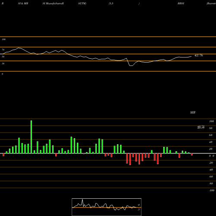Click the 20 label on the MR axis
This screenshot has height=216, width=216.
pos(211,149)
